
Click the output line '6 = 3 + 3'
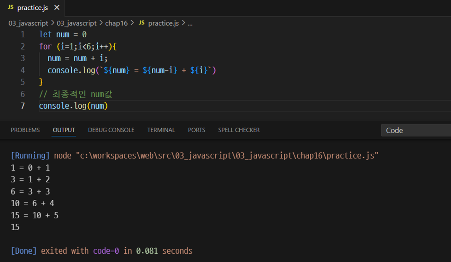click(30, 192)
